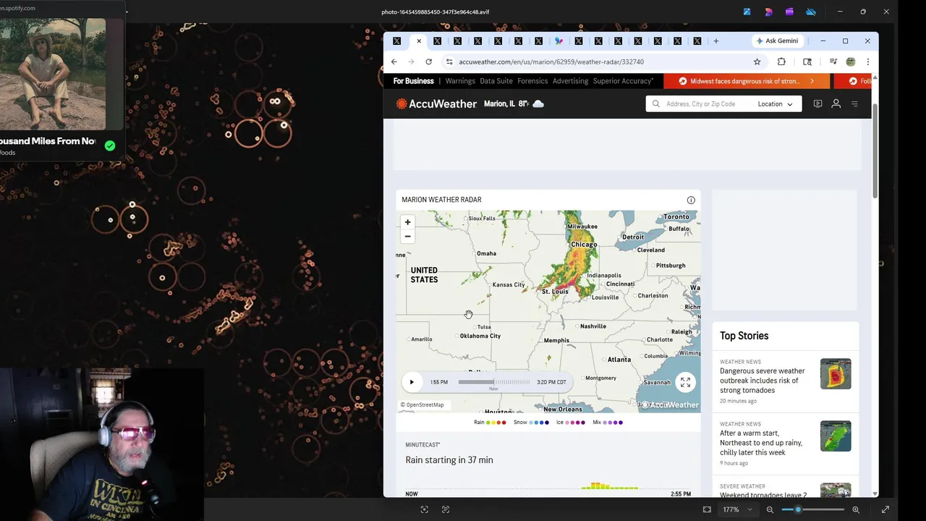Viewport: 926px width, 521px height.
Task: Click the MARION WEATHER RADAR title
Action: click(441, 200)
